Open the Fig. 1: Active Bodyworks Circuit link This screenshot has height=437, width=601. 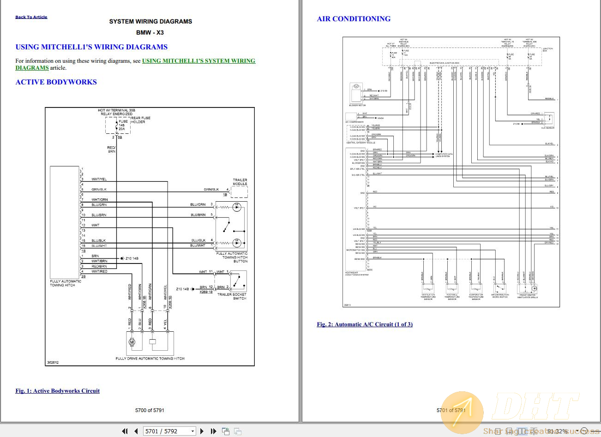pos(58,391)
